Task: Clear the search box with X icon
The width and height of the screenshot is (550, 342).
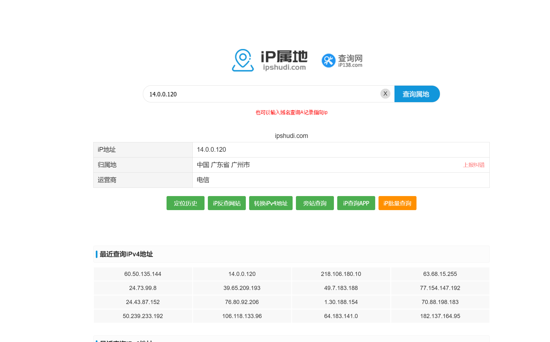Action: (385, 94)
